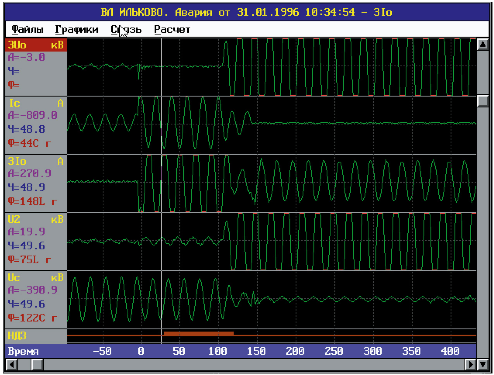Click the Время time axis label
This screenshot has width=494, height=375.
pyautogui.click(x=23, y=351)
